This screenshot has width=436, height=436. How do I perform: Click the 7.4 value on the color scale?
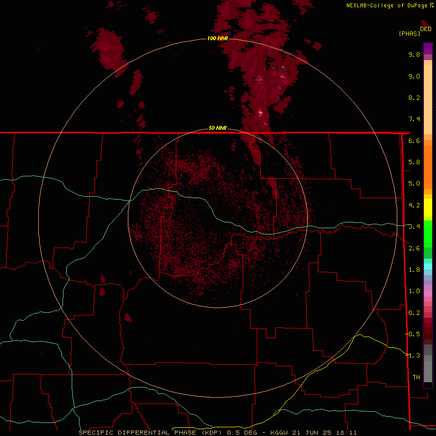(x=414, y=119)
